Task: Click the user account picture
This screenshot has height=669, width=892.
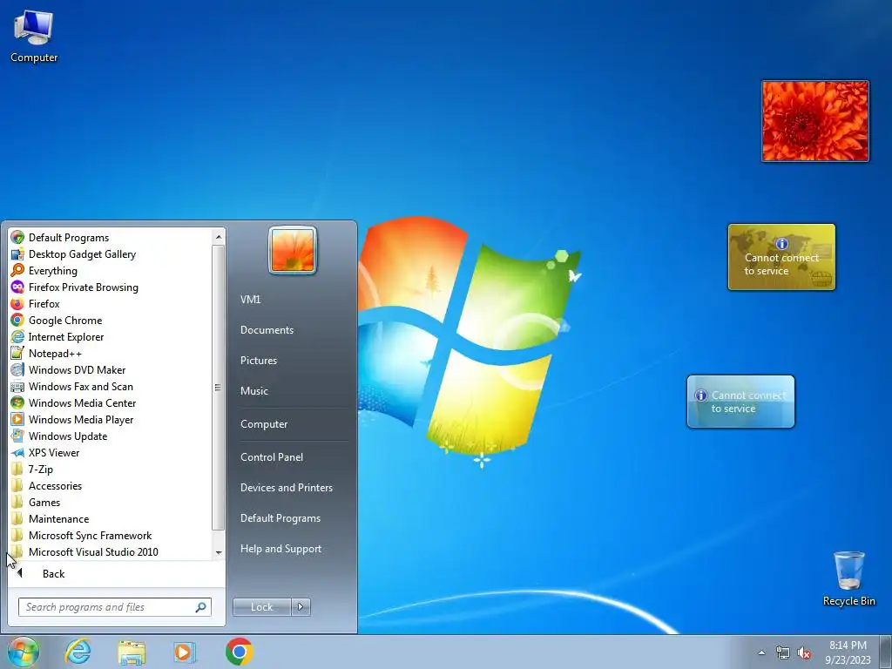Action: coord(293,250)
